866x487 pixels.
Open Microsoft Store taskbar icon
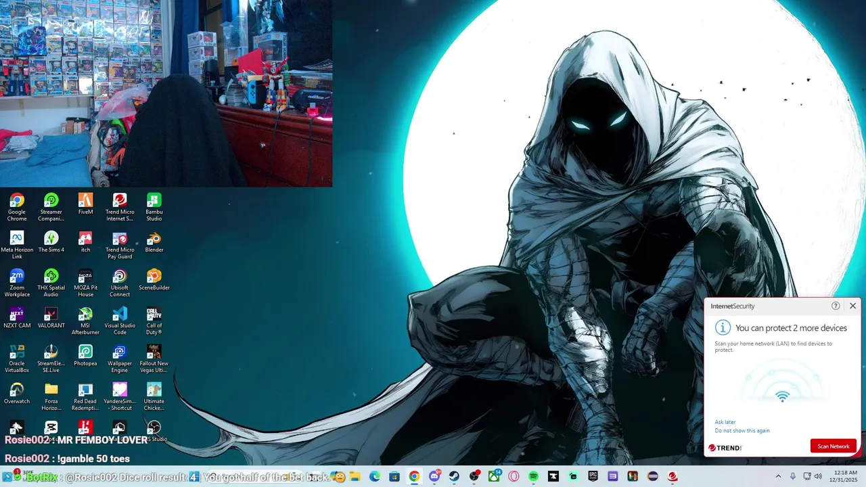click(394, 476)
